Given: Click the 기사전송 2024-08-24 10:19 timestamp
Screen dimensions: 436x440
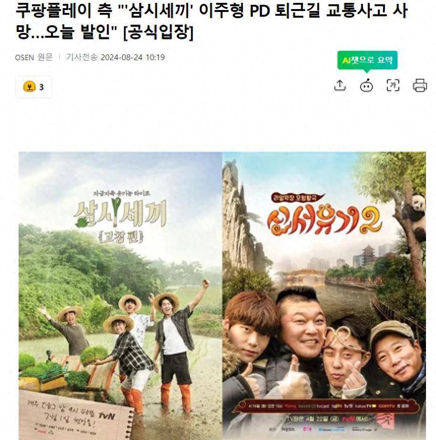Looking at the screenshot, I should 115,57.
